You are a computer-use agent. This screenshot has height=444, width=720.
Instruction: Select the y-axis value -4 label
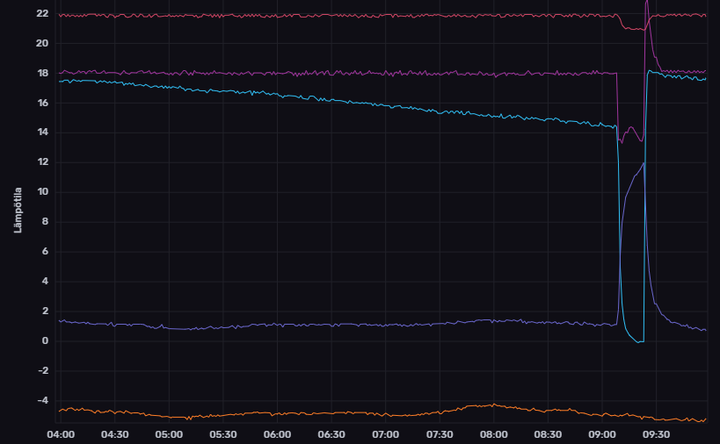[x=42, y=401]
